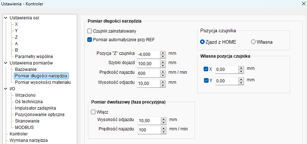
Task: Go to Wymiana narzędzia settings
Action: click(x=29, y=140)
